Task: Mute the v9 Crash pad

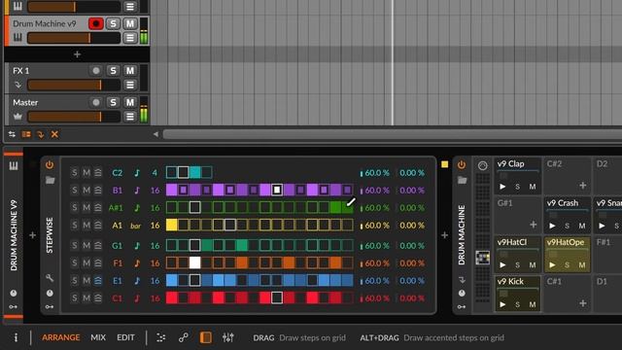Action: click(582, 226)
